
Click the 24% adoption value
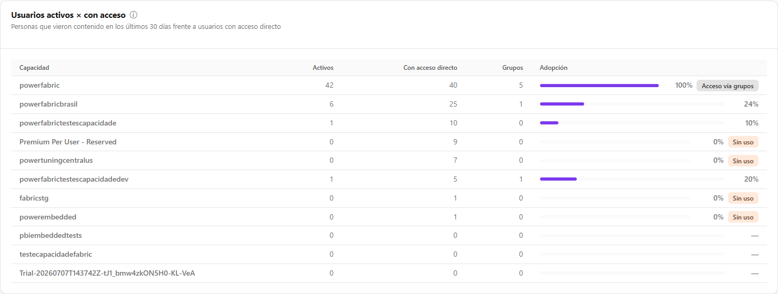coord(751,104)
